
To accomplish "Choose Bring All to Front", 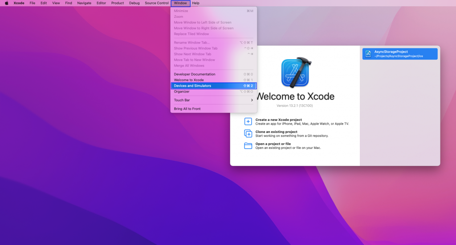I will (213, 108).
